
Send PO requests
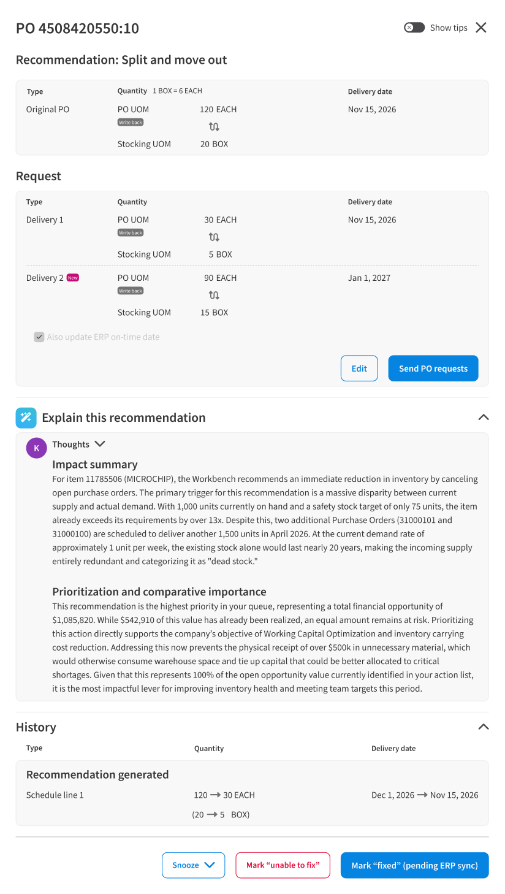click(x=433, y=369)
